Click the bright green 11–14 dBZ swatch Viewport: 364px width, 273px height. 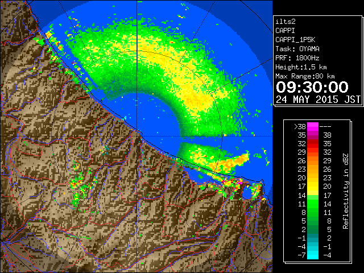(313, 204)
